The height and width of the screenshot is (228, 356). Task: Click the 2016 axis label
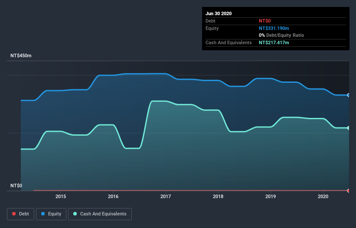click(x=113, y=196)
